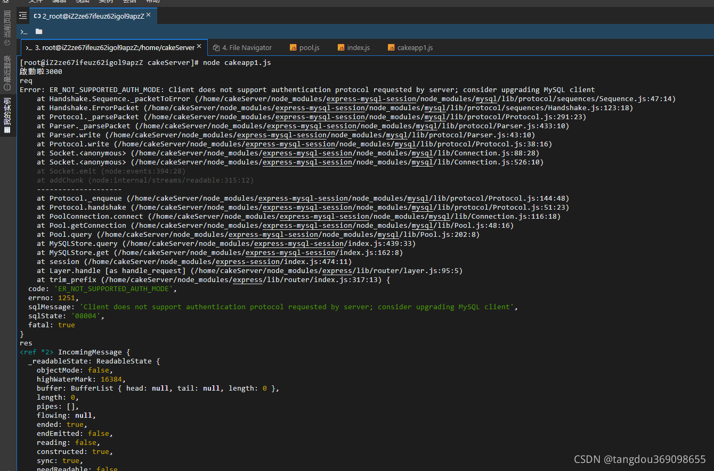The image size is (714, 471).
Task: Follow express-mysql-session link in Pool.query line
Action: 273,235
